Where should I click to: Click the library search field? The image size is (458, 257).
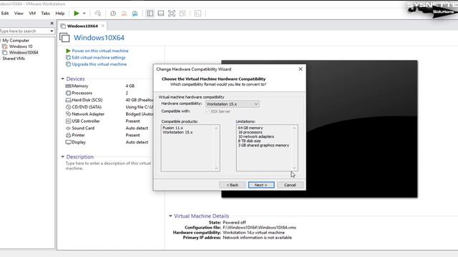coord(24,31)
